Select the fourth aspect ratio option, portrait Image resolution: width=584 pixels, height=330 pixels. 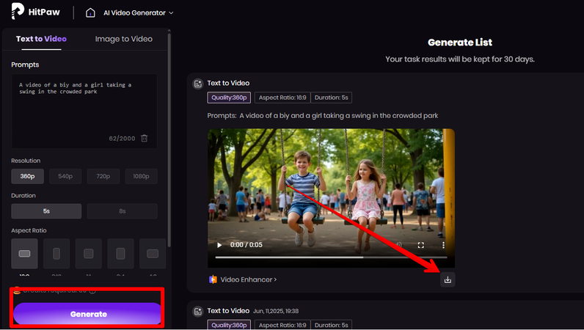[x=120, y=254]
